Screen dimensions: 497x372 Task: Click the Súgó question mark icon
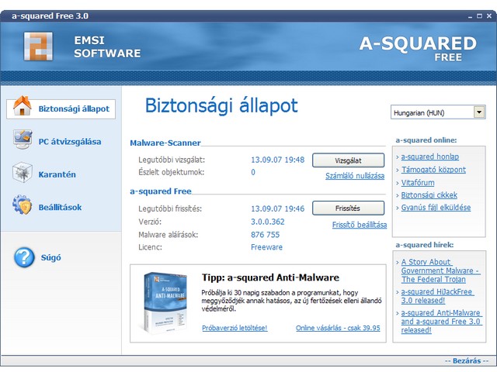(x=24, y=257)
